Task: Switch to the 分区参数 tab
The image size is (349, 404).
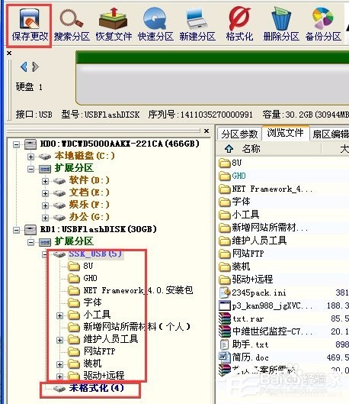Action: (x=239, y=134)
